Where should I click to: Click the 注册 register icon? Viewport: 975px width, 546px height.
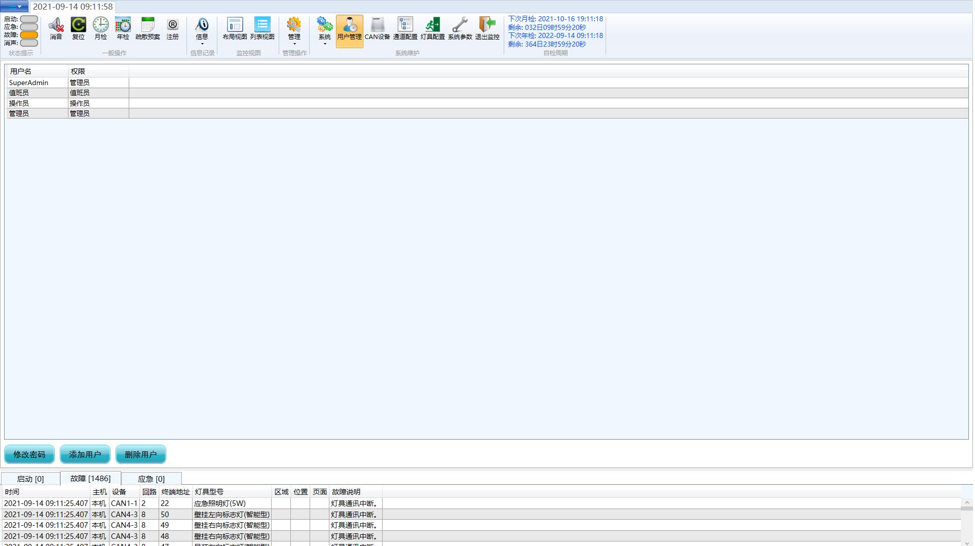[x=172, y=28]
